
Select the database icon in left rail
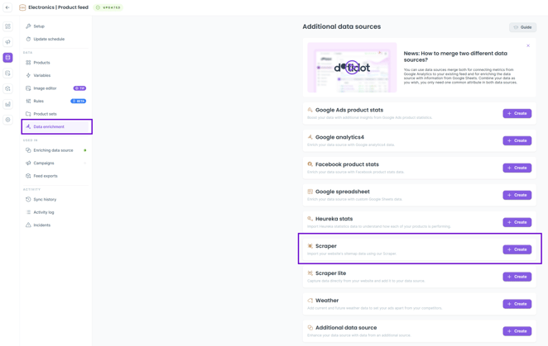(8, 58)
